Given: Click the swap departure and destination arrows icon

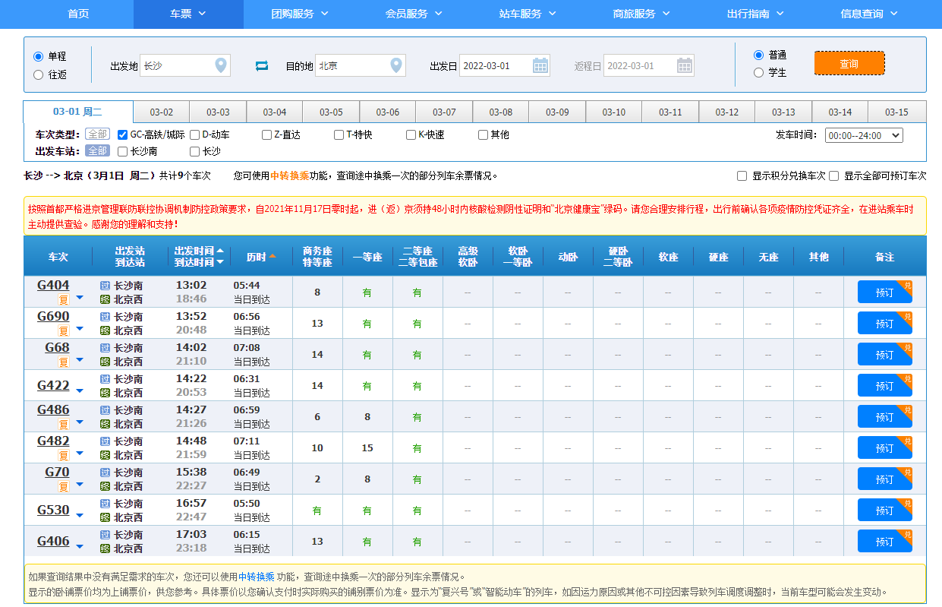Looking at the screenshot, I should click(x=261, y=65).
